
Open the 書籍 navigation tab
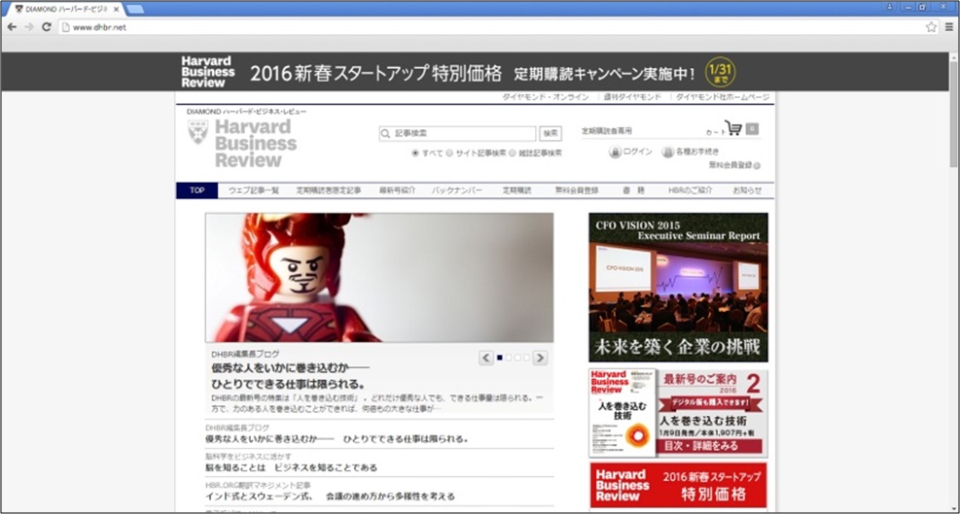pyautogui.click(x=633, y=190)
